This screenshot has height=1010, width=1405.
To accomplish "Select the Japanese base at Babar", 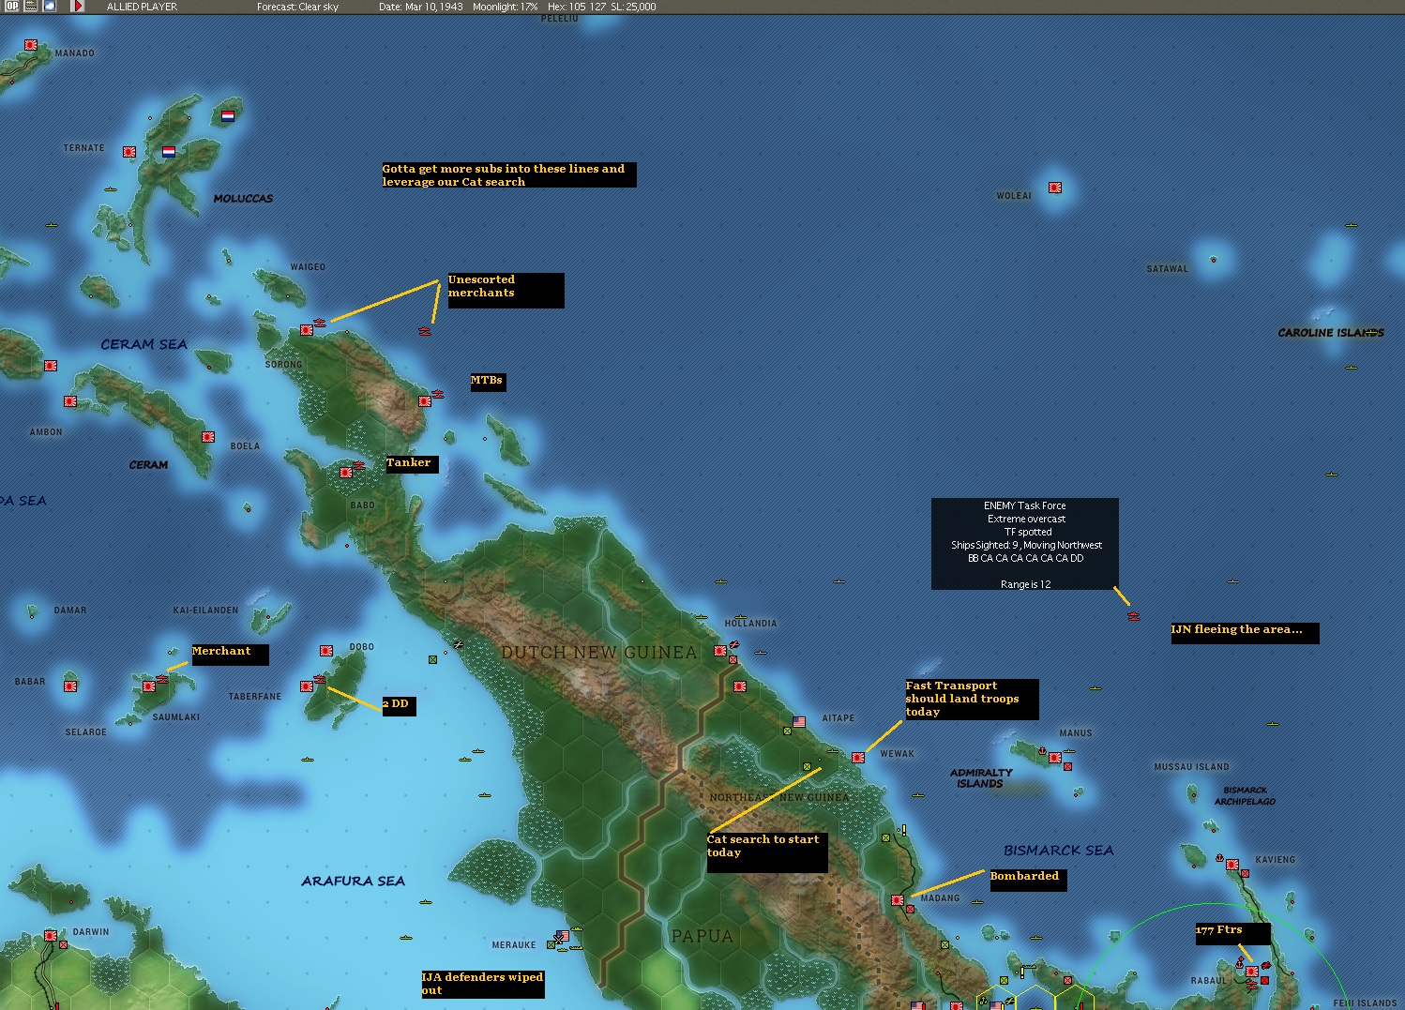I will click(70, 686).
